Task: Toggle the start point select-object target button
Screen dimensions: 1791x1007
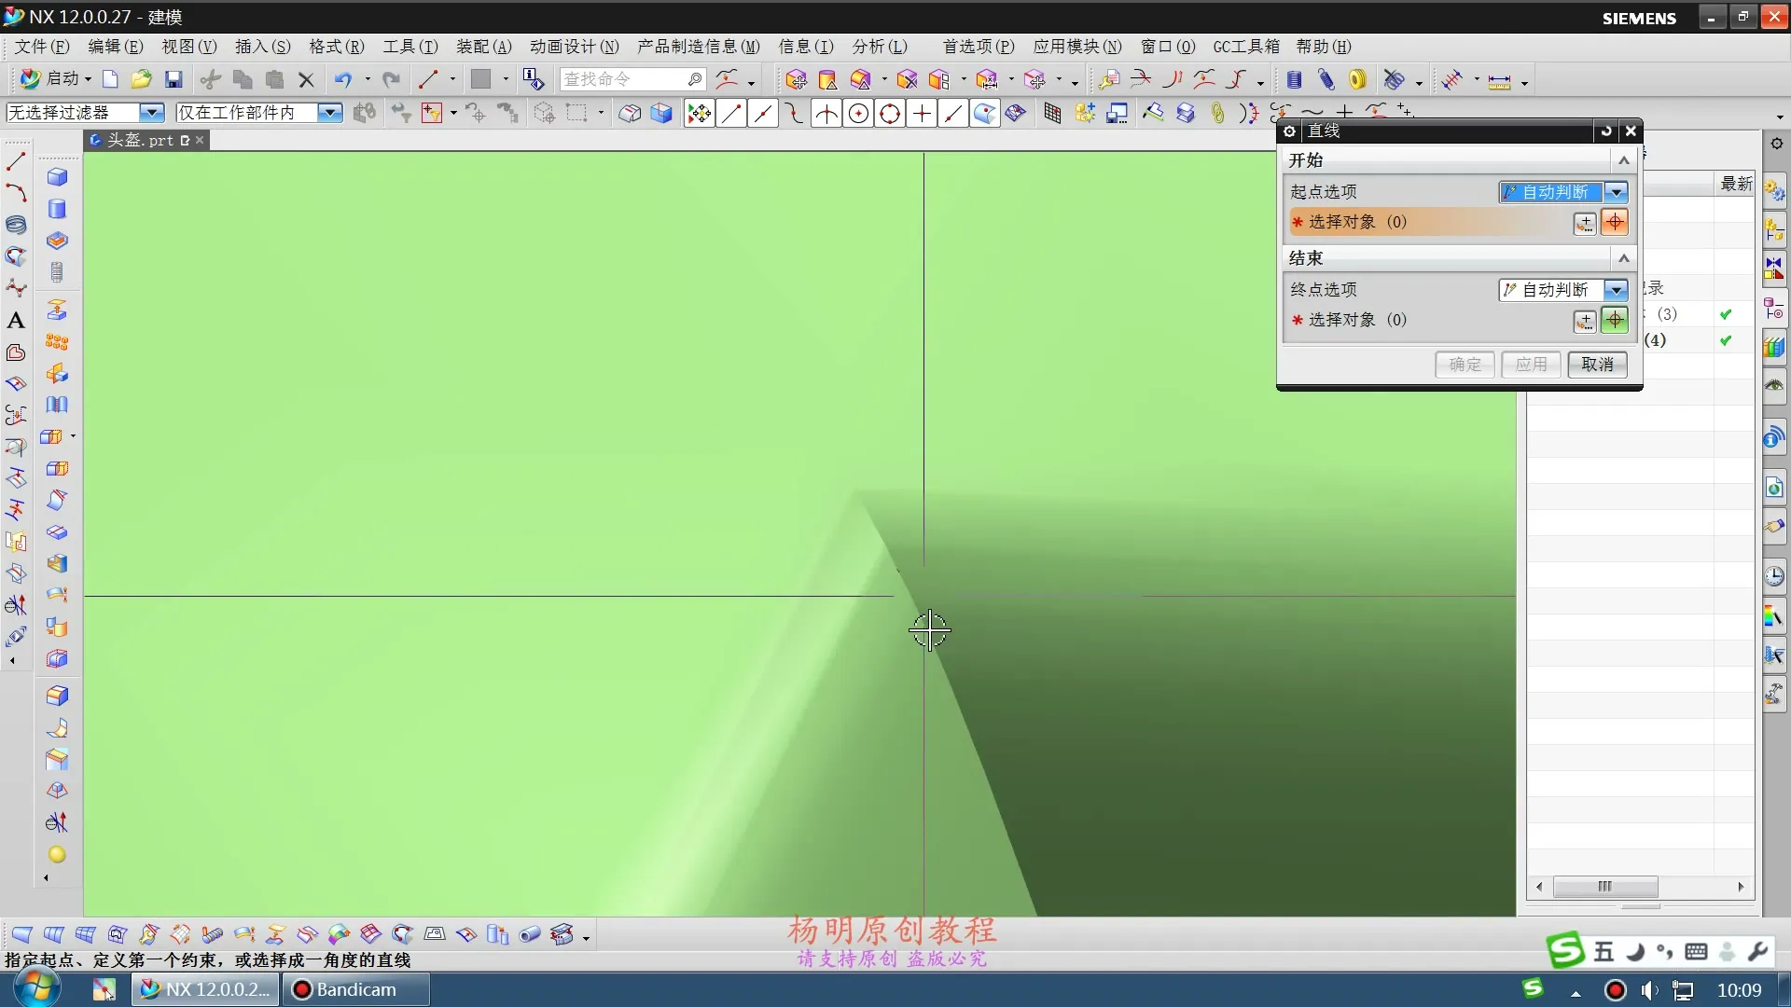Action: (x=1615, y=223)
